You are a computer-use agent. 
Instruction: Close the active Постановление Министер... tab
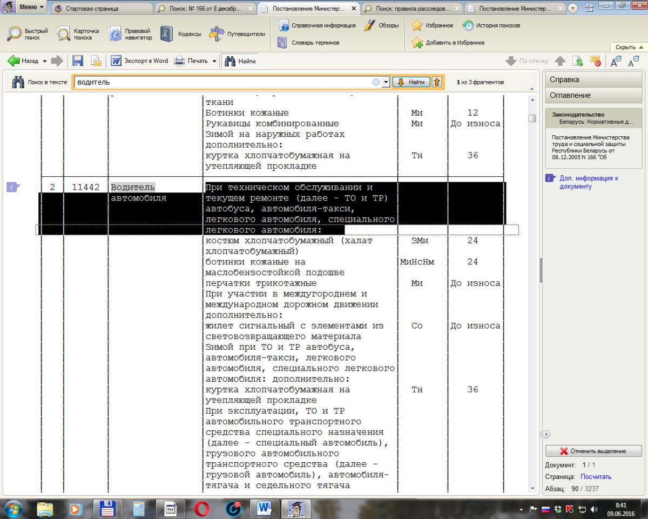pyautogui.click(x=354, y=9)
